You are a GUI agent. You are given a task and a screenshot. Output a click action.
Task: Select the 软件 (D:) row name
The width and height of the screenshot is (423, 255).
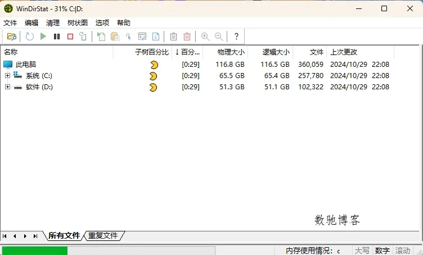tap(39, 87)
